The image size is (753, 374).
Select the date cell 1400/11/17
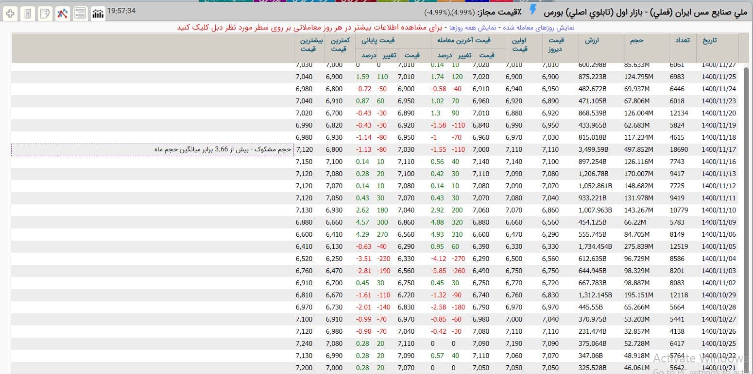(719, 149)
